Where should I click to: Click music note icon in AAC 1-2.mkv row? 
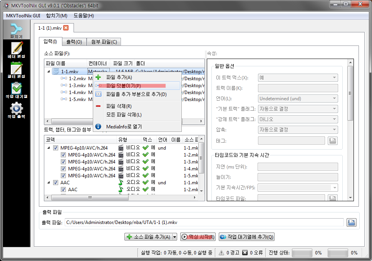pyautogui.click(x=121, y=189)
